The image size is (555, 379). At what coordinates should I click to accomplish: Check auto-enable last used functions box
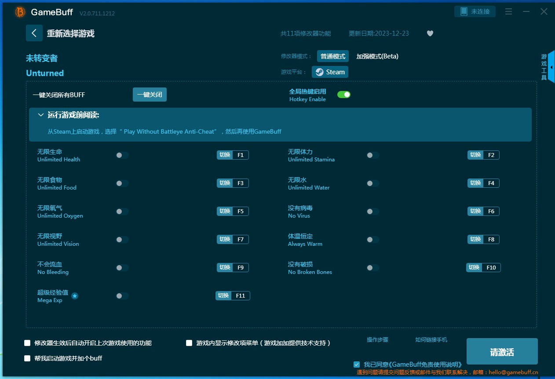pos(27,343)
